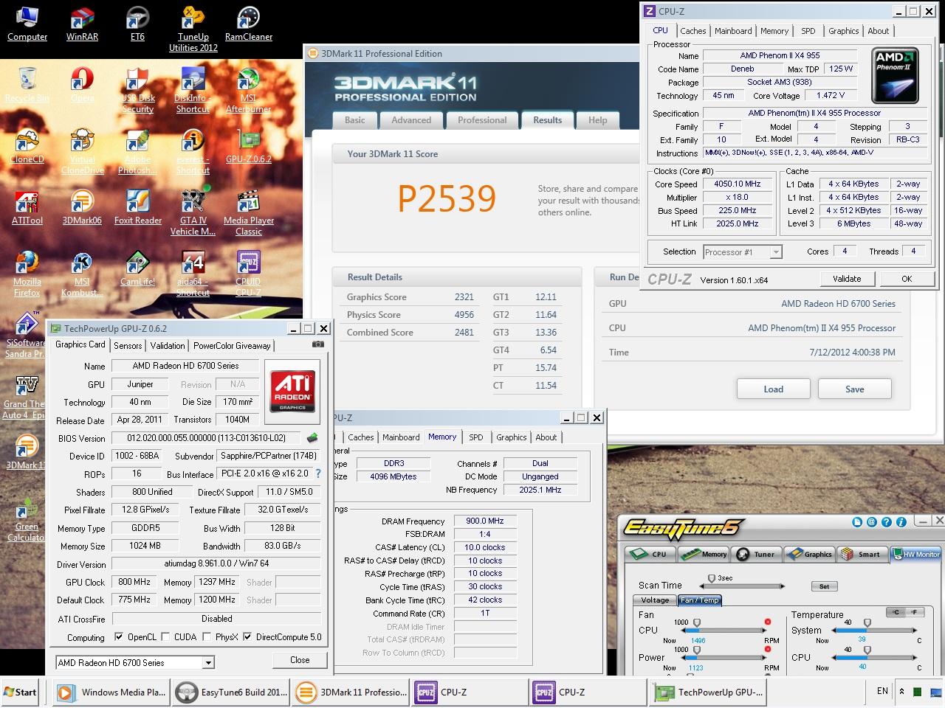
Task: Open Foxit Reader desktop shortcut
Action: coord(137,207)
